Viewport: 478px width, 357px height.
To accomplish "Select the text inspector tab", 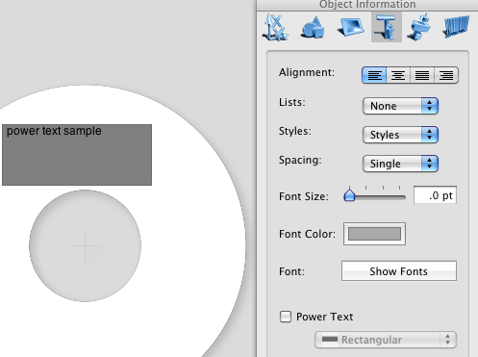I will coord(387,27).
